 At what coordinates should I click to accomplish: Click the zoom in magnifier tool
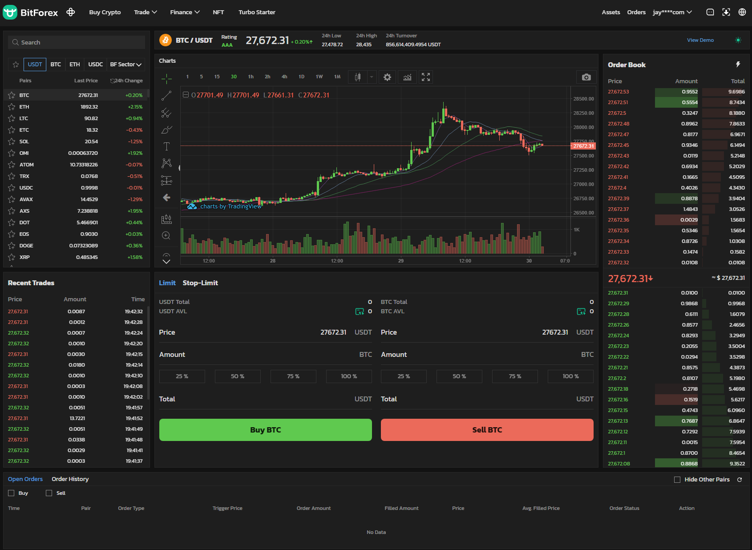click(166, 235)
